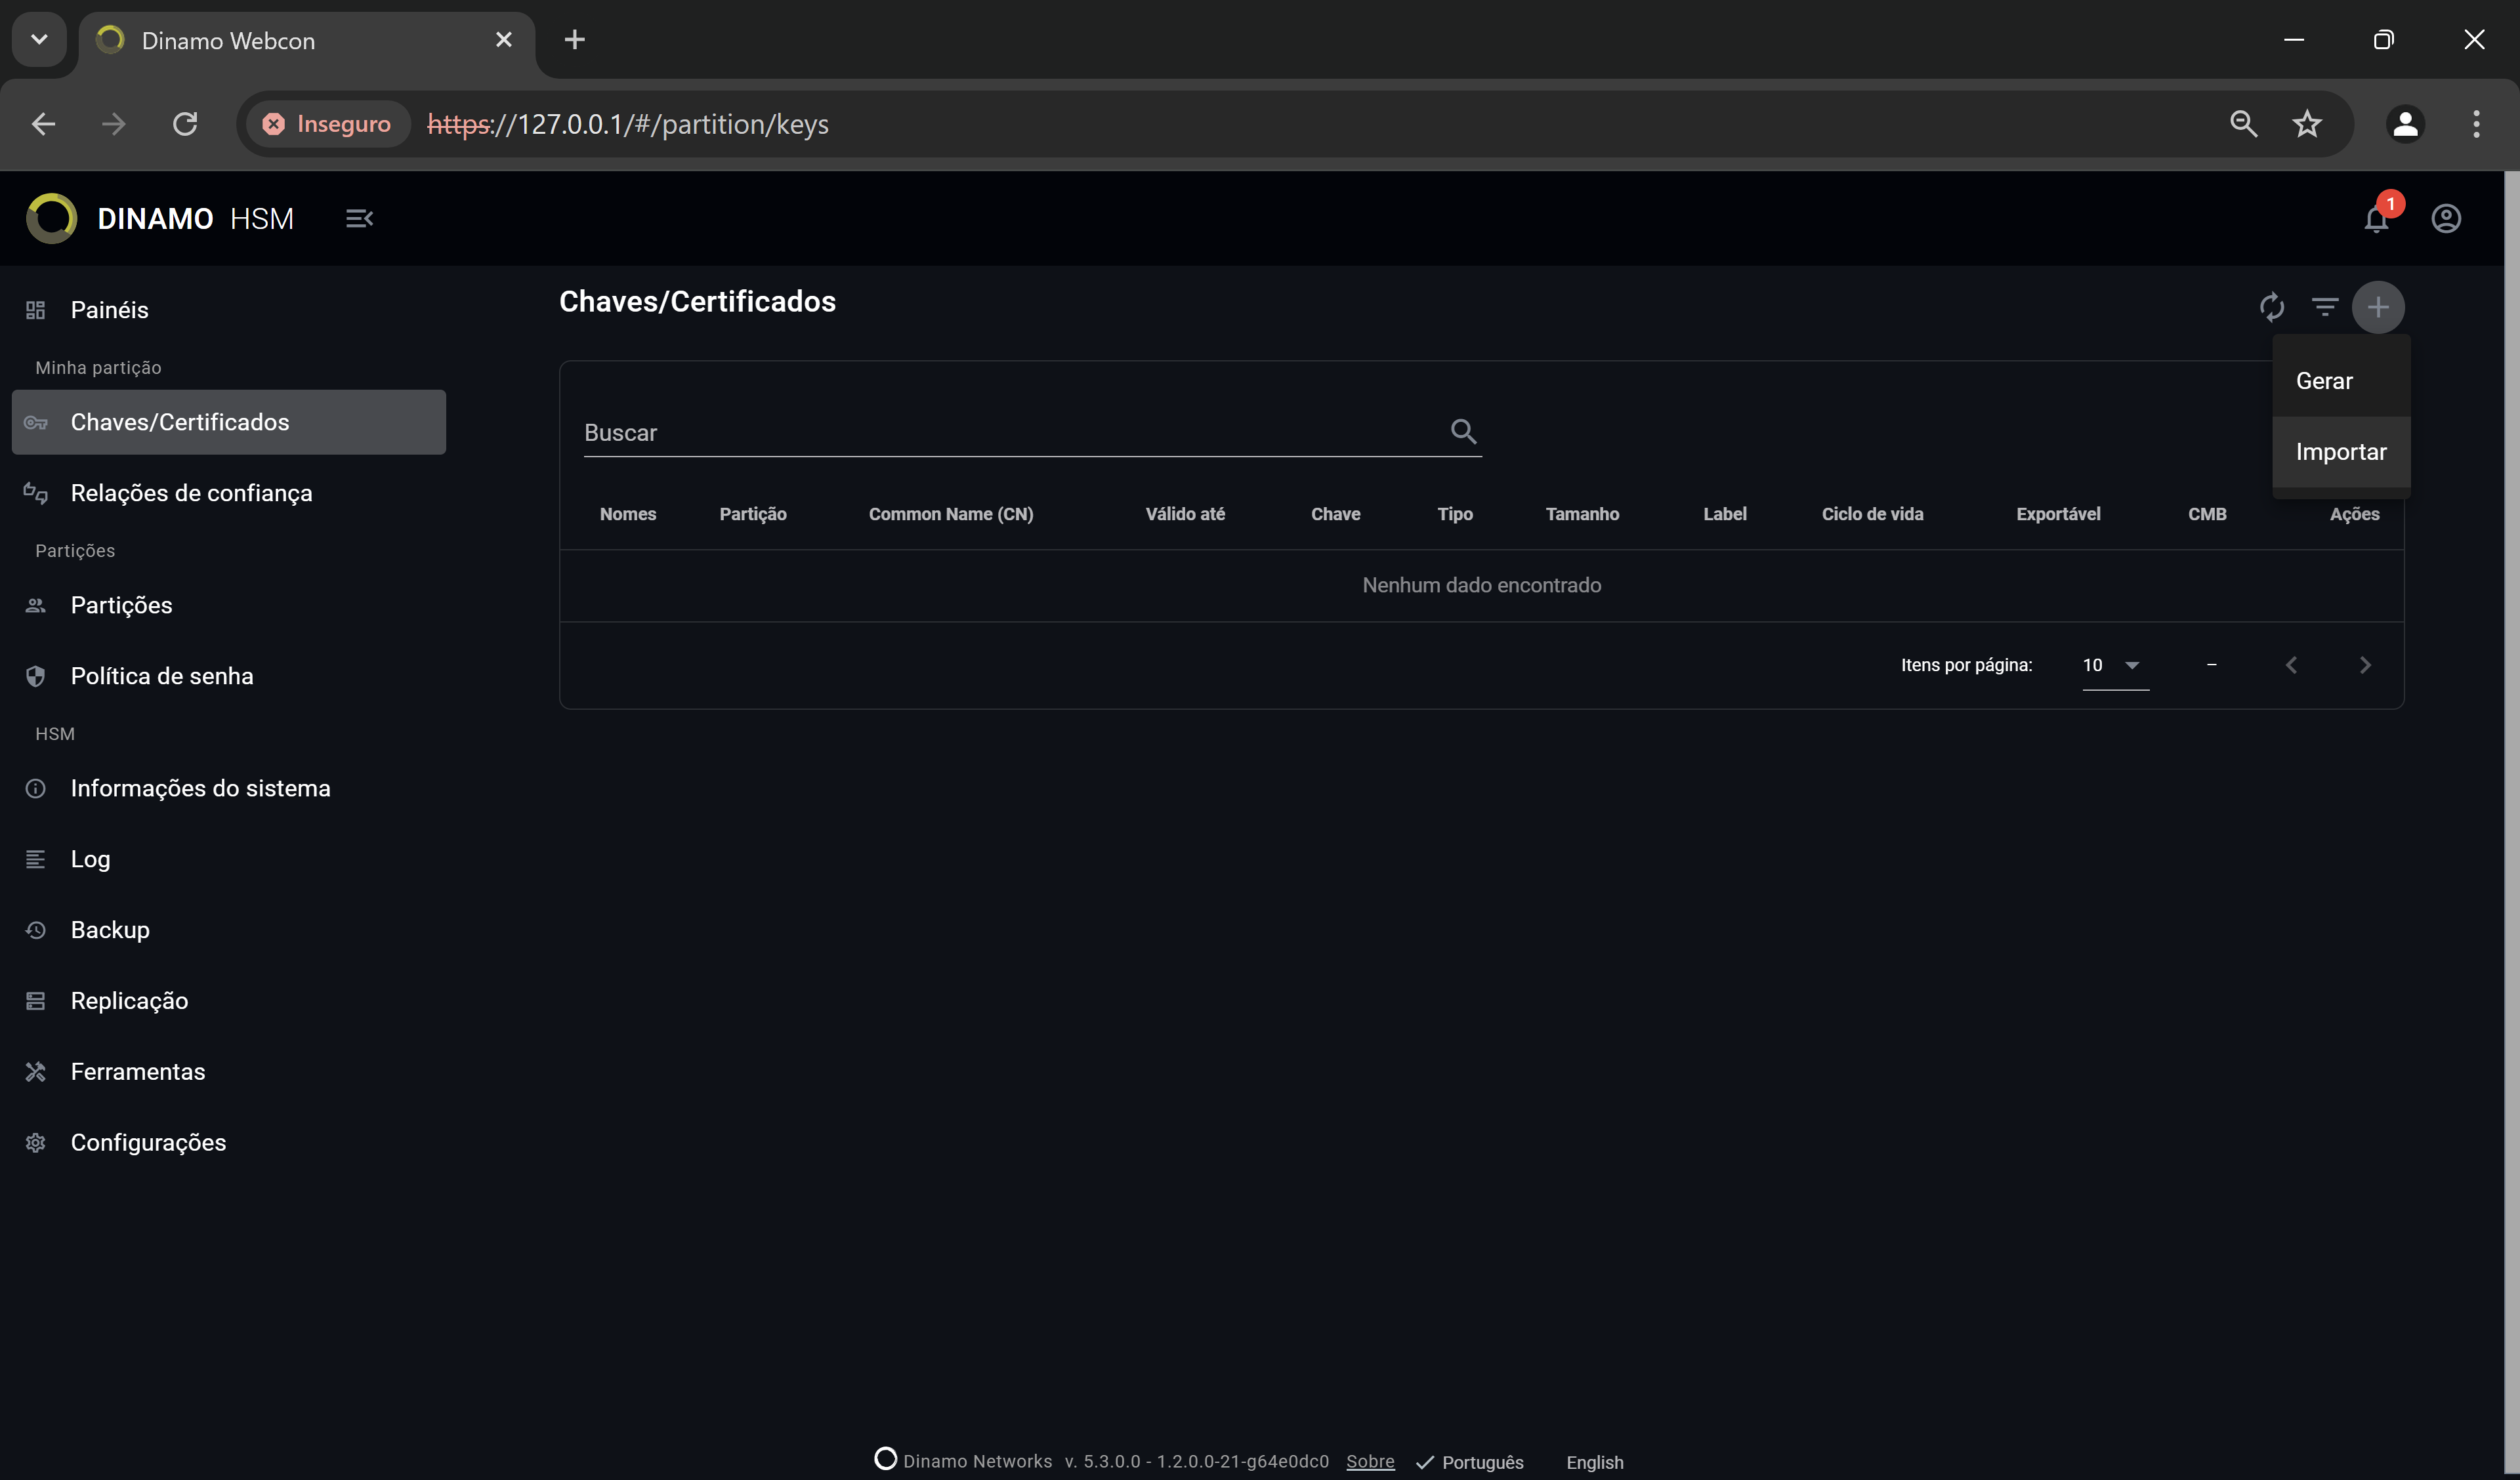Open the tab search dropdown arrow
The height and width of the screenshot is (1480, 2520).
39,40
